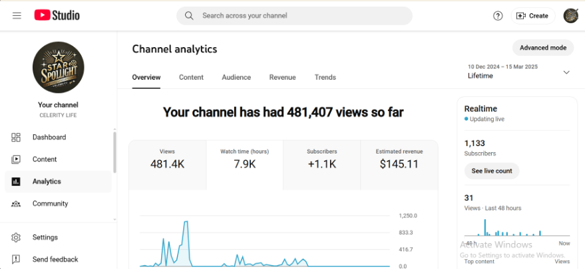
Task: Open the hamburger menu
Action: click(x=17, y=16)
